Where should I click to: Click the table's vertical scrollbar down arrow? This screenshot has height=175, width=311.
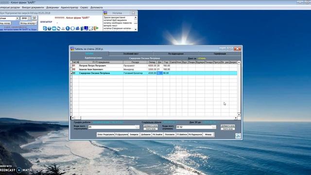(239, 115)
